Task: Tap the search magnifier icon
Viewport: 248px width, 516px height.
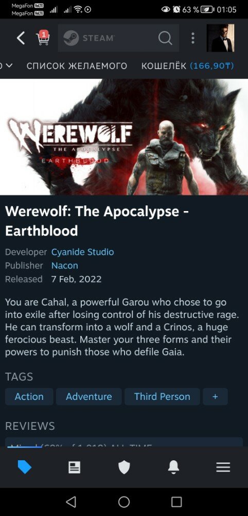Action: [x=165, y=38]
